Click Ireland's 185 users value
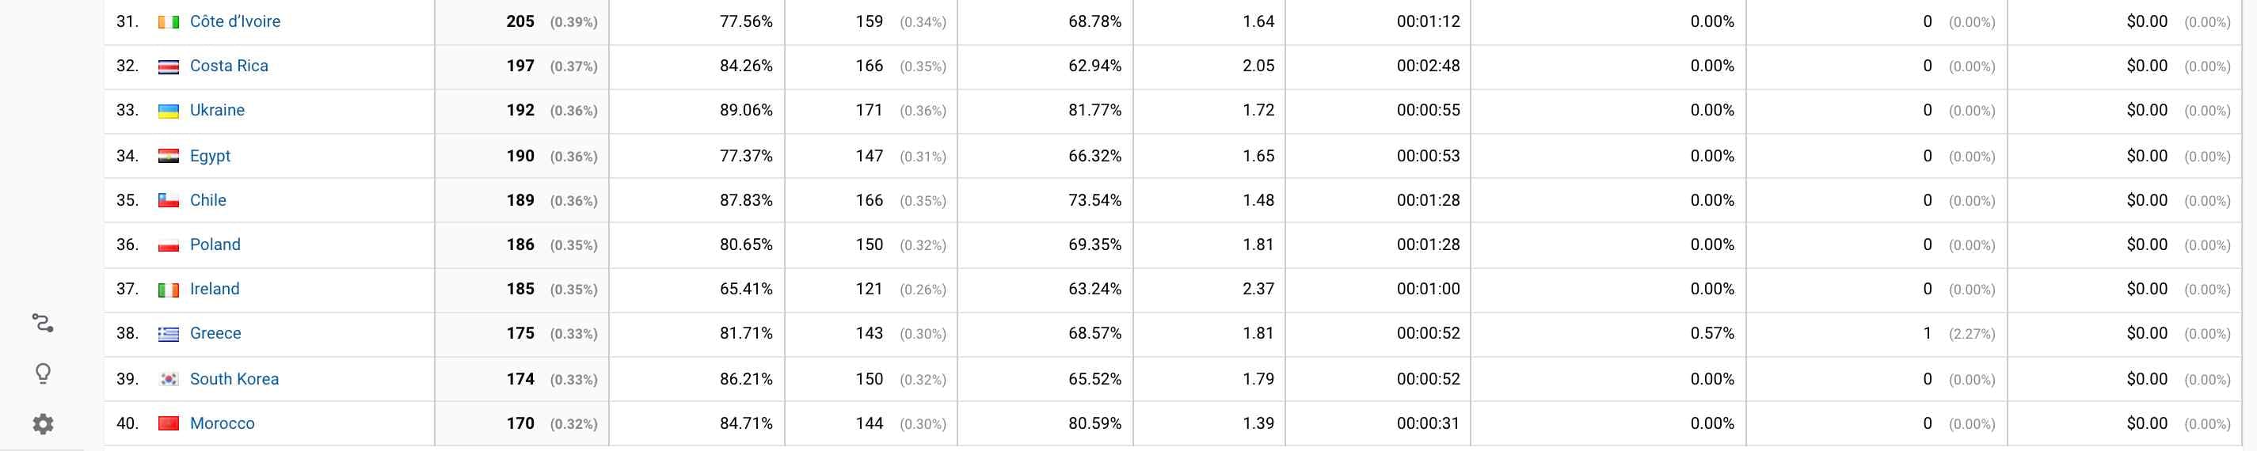The height and width of the screenshot is (451, 2257). 520,289
